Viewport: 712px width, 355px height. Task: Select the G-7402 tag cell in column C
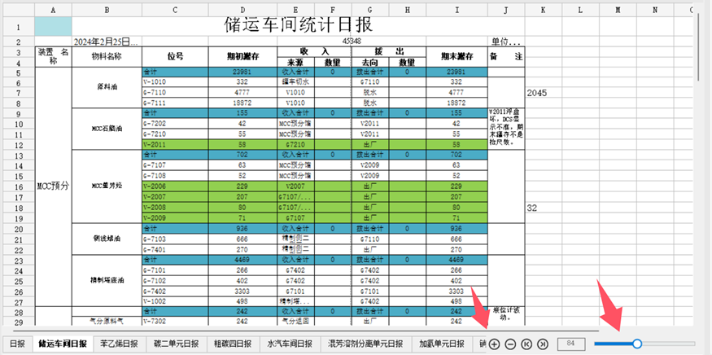point(175,291)
